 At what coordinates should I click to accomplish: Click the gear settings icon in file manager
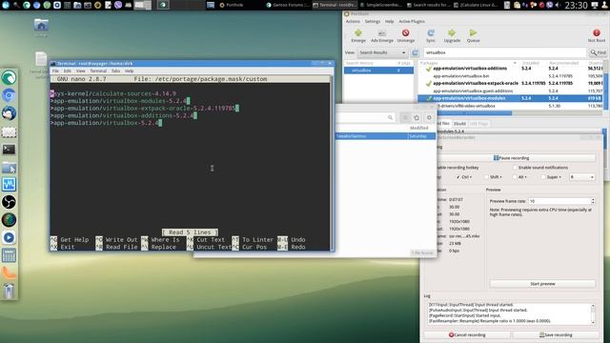click(429, 117)
